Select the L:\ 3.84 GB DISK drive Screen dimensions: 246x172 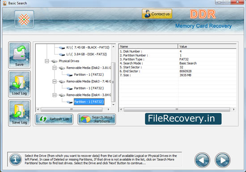coord(86,54)
